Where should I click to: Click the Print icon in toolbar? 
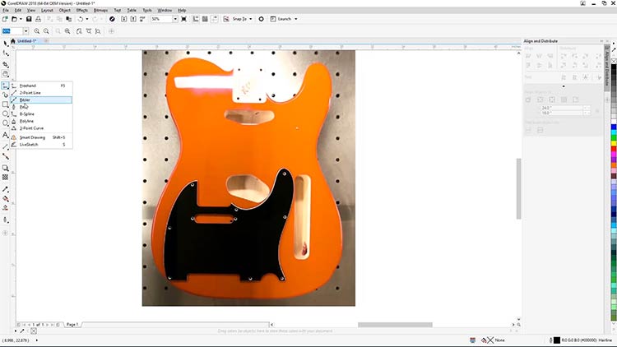[38, 19]
